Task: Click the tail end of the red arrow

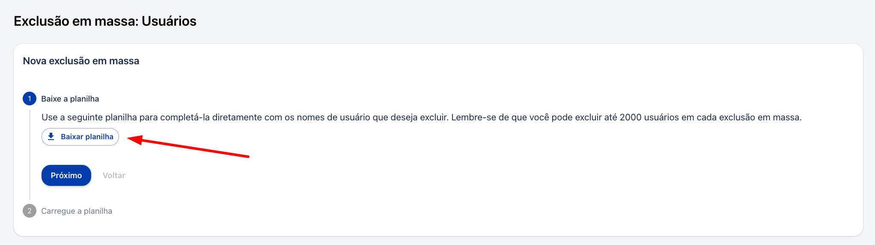Action: click(247, 156)
